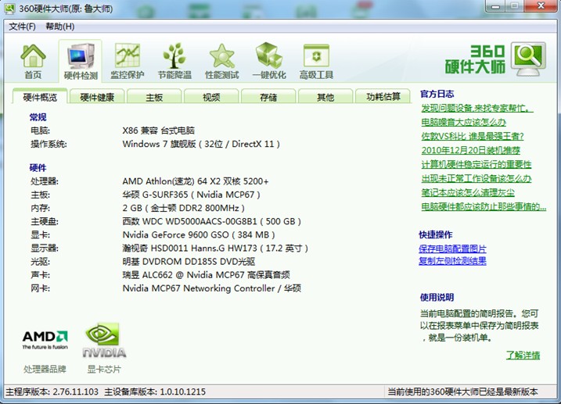Image resolution: width=561 pixels, height=404 pixels.
Task: Open link 佐敦VS科比 谁是最强王者
Action: (x=473, y=136)
